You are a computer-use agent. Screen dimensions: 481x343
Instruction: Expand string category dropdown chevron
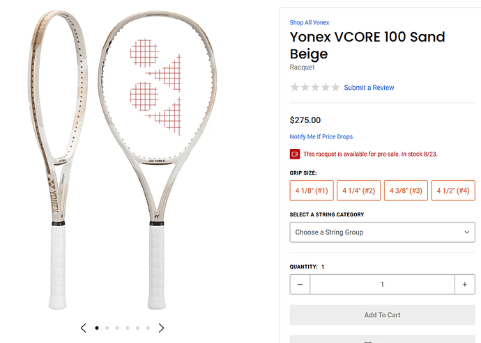(466, 232)
